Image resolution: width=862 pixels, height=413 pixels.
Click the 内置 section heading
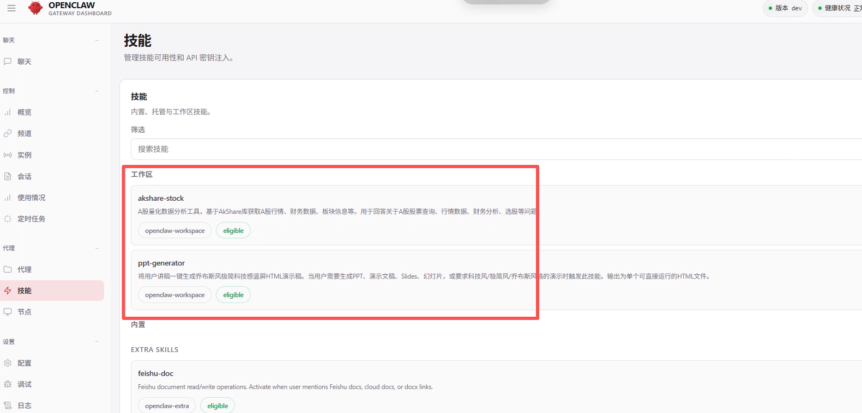click(x=138, y=324)
